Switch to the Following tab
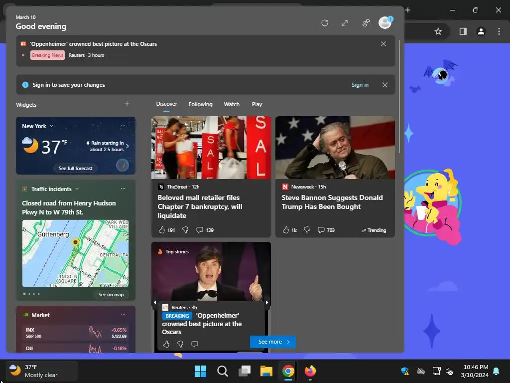Viewport: 510px width, 383px height. coord(200,104)
